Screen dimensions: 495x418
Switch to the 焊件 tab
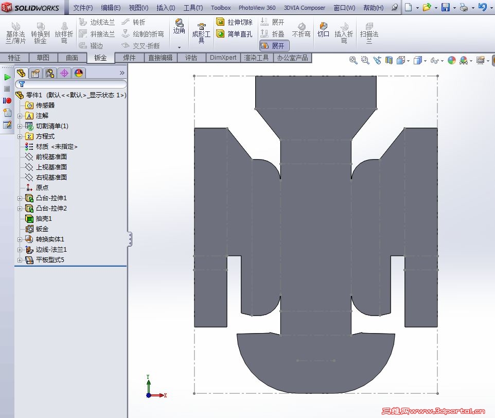129,58
